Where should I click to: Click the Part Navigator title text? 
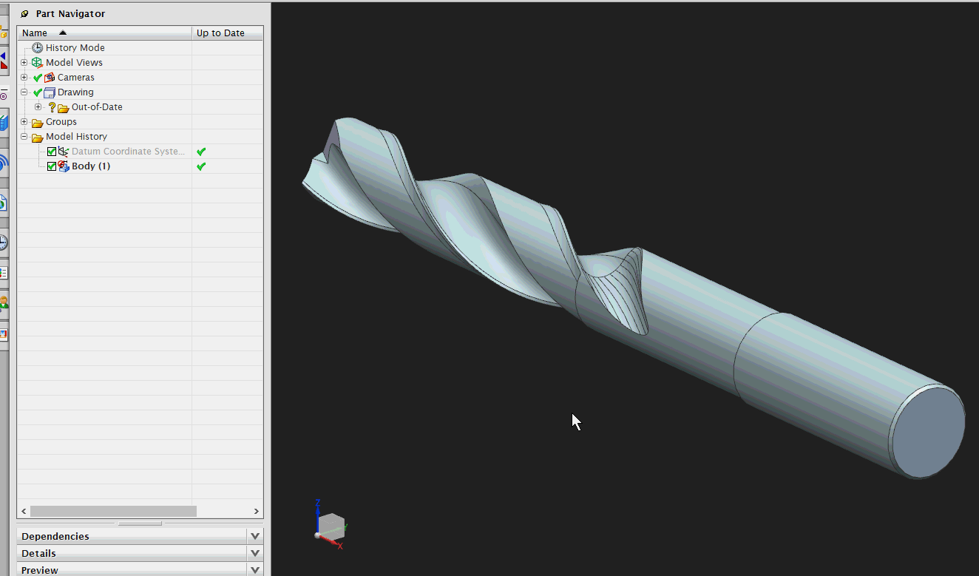coord(70,14)
